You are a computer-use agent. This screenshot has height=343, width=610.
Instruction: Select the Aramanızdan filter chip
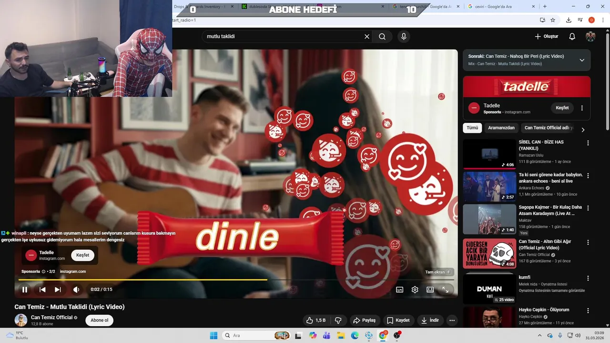point(501,128)
